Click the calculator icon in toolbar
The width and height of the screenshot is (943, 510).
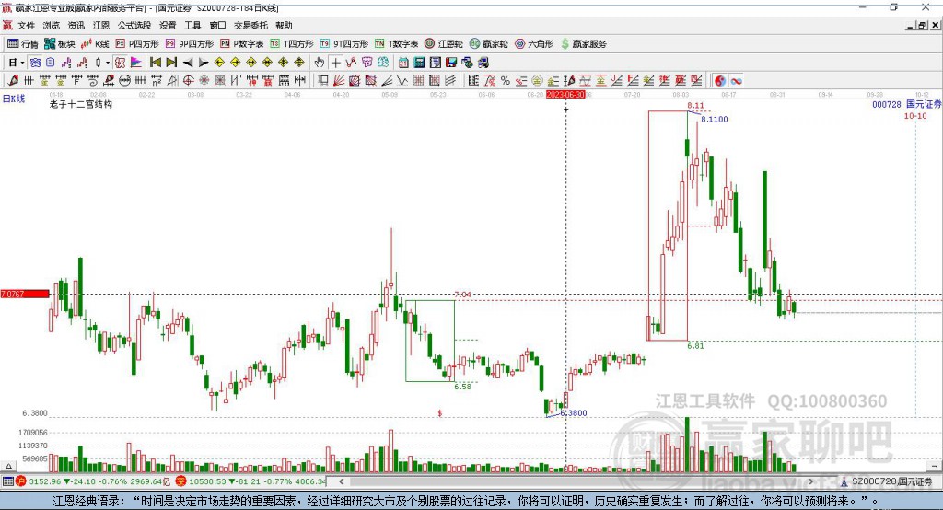pos(420,63)
